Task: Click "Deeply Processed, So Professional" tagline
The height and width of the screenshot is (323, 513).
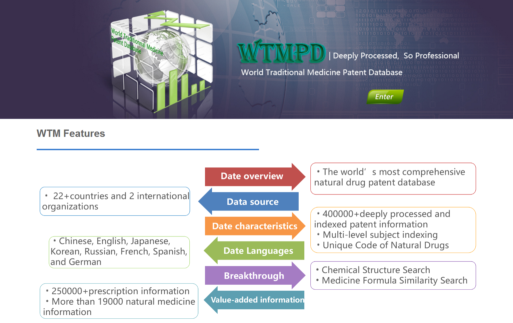Action: 396,56
